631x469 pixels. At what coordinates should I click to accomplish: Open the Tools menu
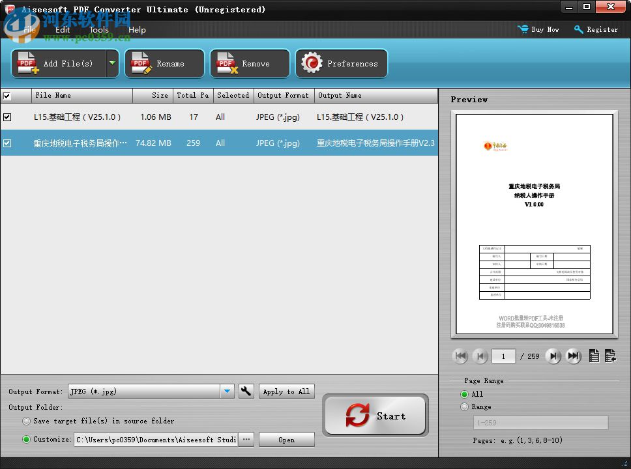98,30
